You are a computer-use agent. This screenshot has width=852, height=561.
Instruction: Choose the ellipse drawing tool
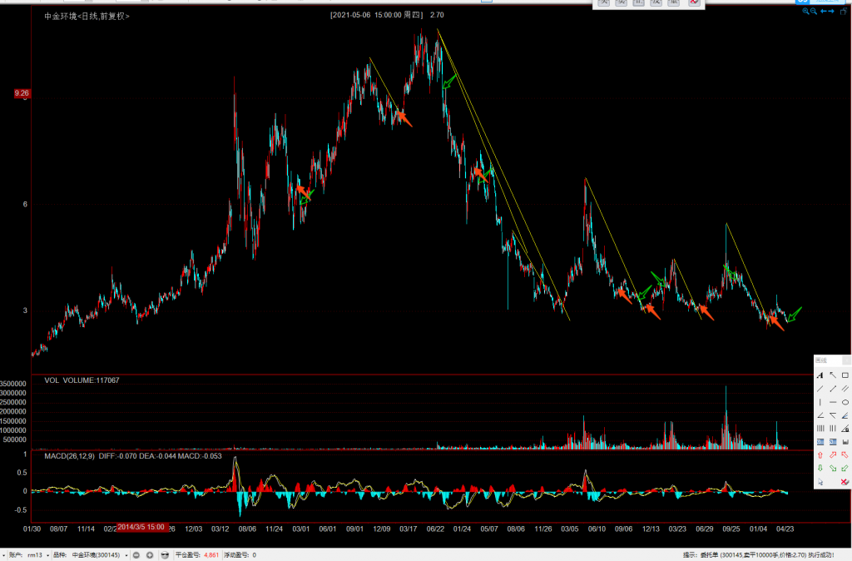(845, 402)
